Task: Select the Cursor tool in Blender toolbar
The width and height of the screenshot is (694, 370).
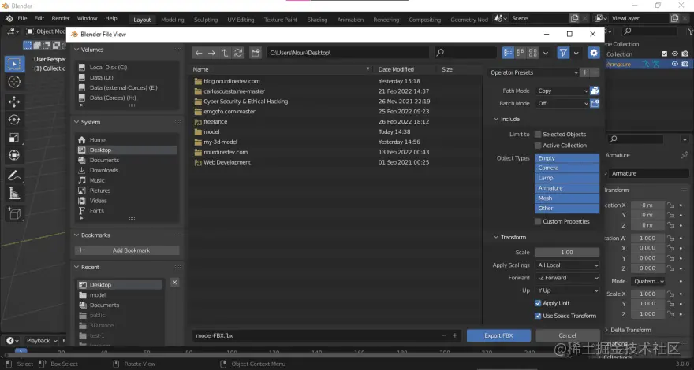Action: pyautogui.click(x=14, y=82)
